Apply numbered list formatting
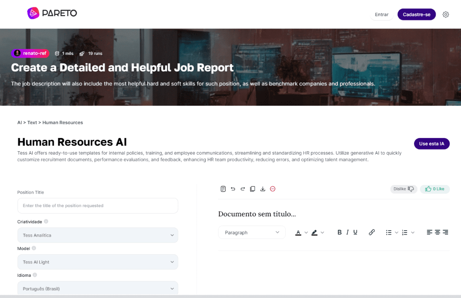Viewport: 461px width, 298px height. 405,232
